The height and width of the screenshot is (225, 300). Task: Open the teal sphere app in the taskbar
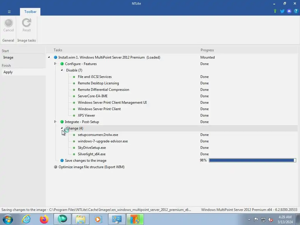point(62,219)
